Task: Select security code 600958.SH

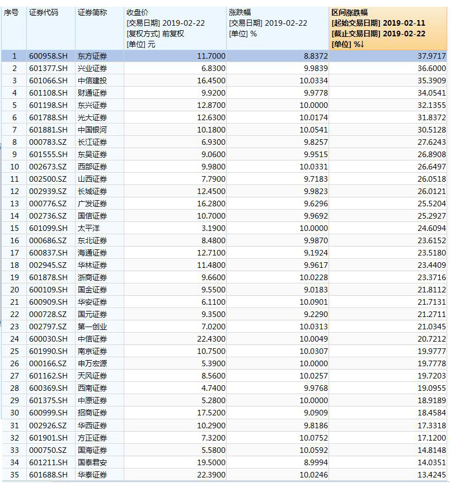Action: [48, 56]
